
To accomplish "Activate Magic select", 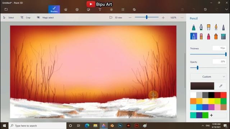I will [x=45, y=18].
